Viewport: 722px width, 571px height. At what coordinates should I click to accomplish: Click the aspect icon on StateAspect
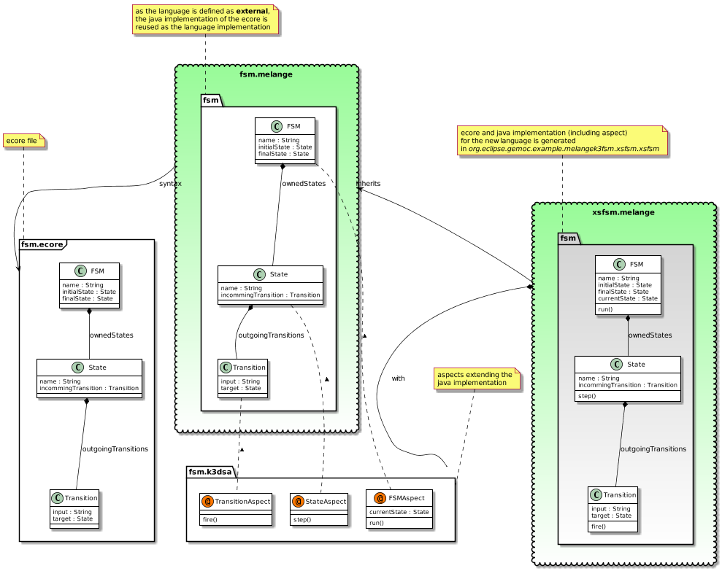click(x=297, y=501)
